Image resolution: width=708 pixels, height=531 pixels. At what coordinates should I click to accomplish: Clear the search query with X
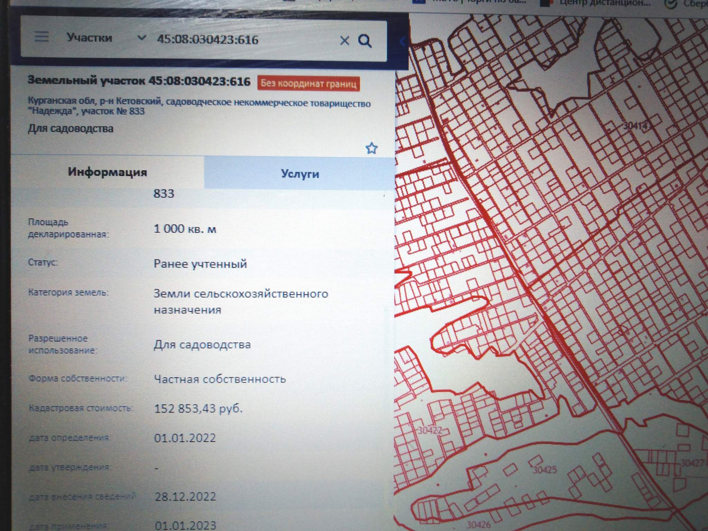point(344,41)
